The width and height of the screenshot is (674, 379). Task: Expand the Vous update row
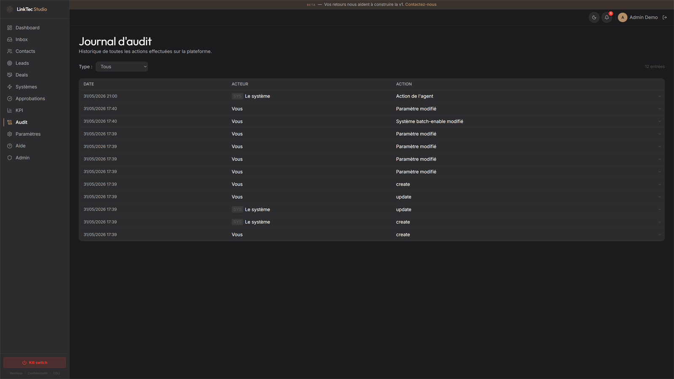pyautogui.click(x=659, y=197)
